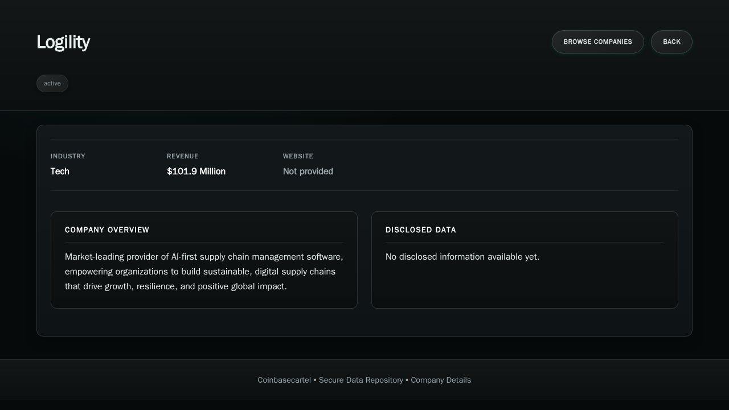Click the Website field label
This screenshot has width=729, height=410.
coord(298,156)
